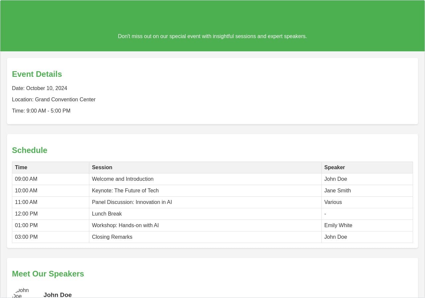Click John Doe in the Closing Remarks row

367,237
